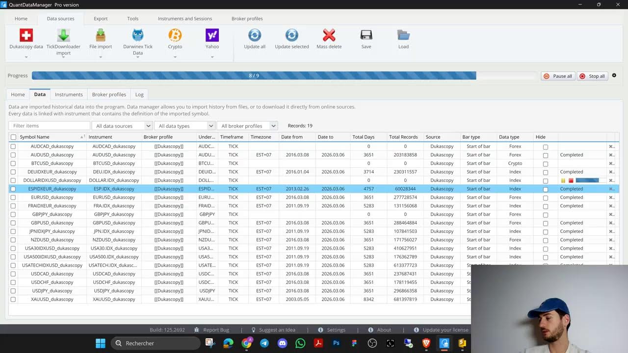Switch to the Instruments tab above the table
This screenshot has height=353, width=628.
[69, 95]
